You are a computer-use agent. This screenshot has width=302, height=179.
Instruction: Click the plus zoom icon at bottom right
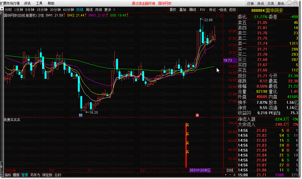226,175
